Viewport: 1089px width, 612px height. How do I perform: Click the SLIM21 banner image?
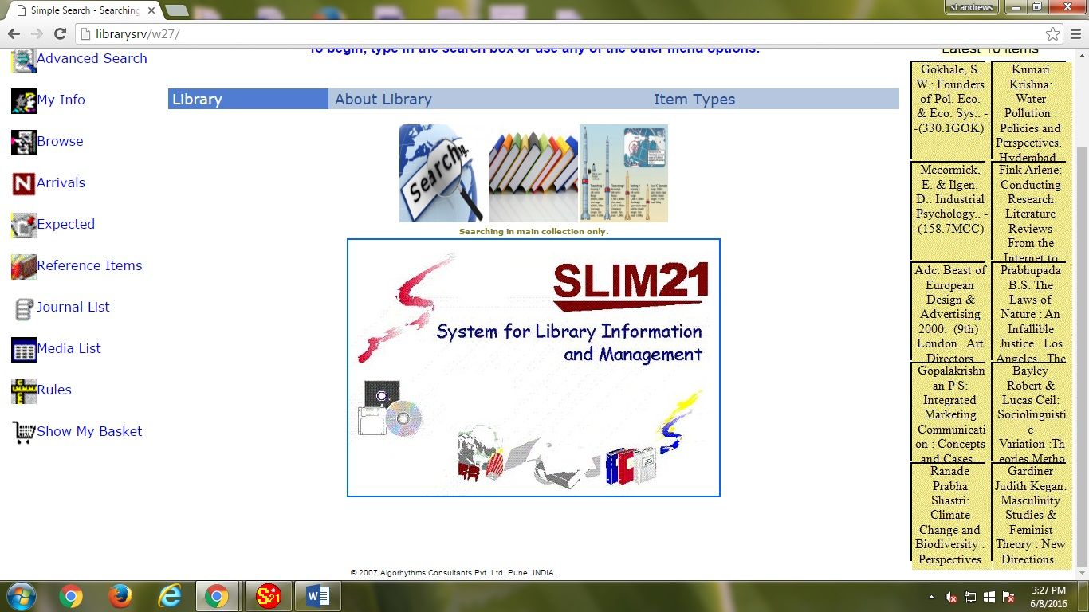coord(533,367)
